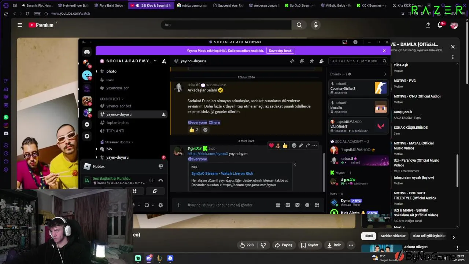469x264 pixels.
Task: Switch to Fiora Build Guide browser tab
Action: pos(109,5)
